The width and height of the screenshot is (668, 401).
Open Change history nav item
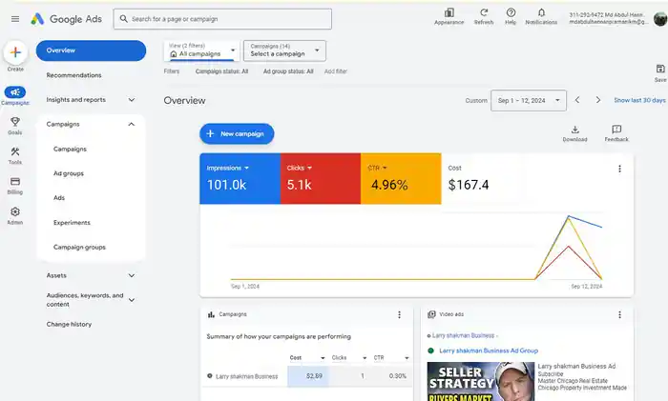coord(69,324)
